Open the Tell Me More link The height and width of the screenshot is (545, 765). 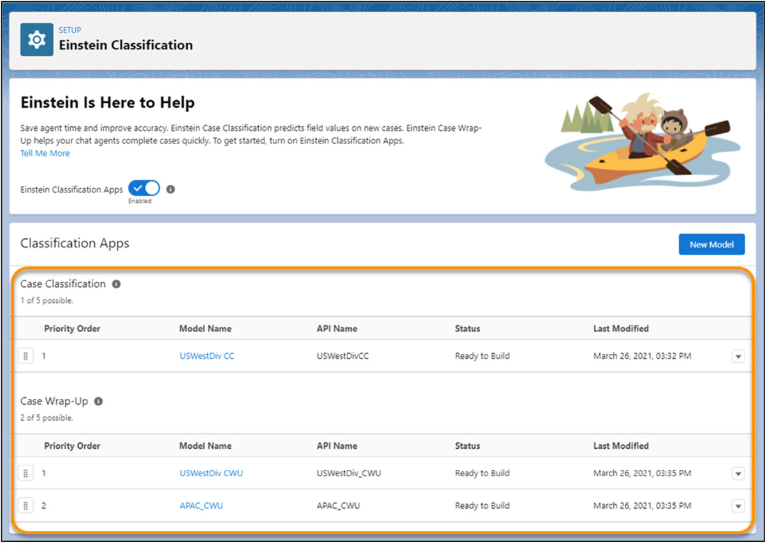click(x=45, y=154)
